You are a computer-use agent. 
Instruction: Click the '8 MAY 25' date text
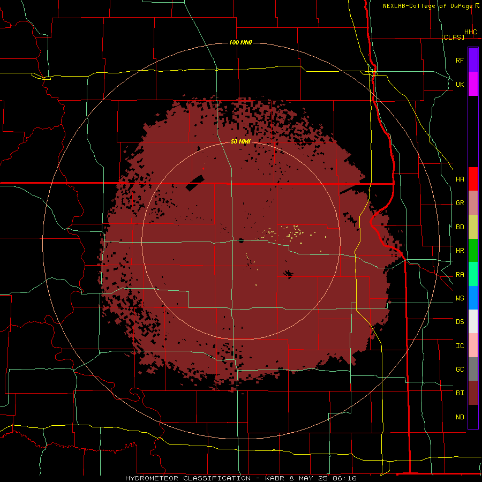click(308, 478)
